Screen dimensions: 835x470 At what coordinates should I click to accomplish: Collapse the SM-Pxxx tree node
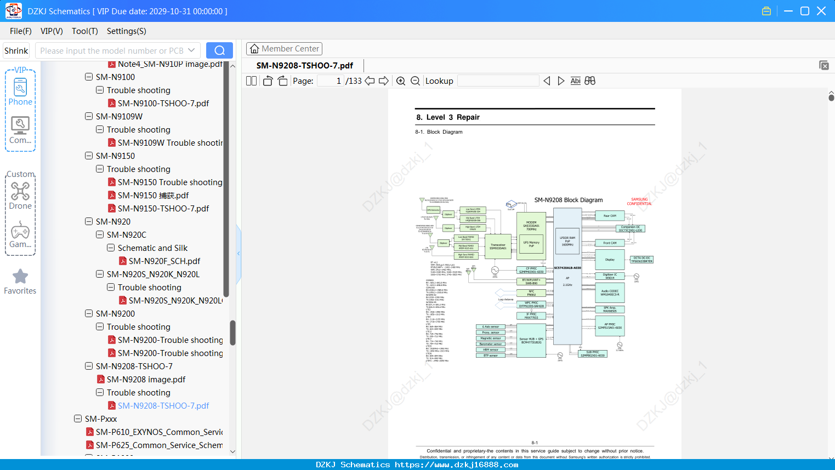coord(78,419)
